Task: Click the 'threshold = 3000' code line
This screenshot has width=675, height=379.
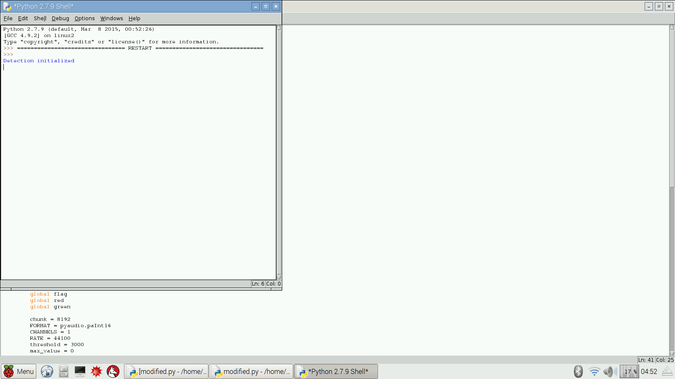Action: [57, 344]
